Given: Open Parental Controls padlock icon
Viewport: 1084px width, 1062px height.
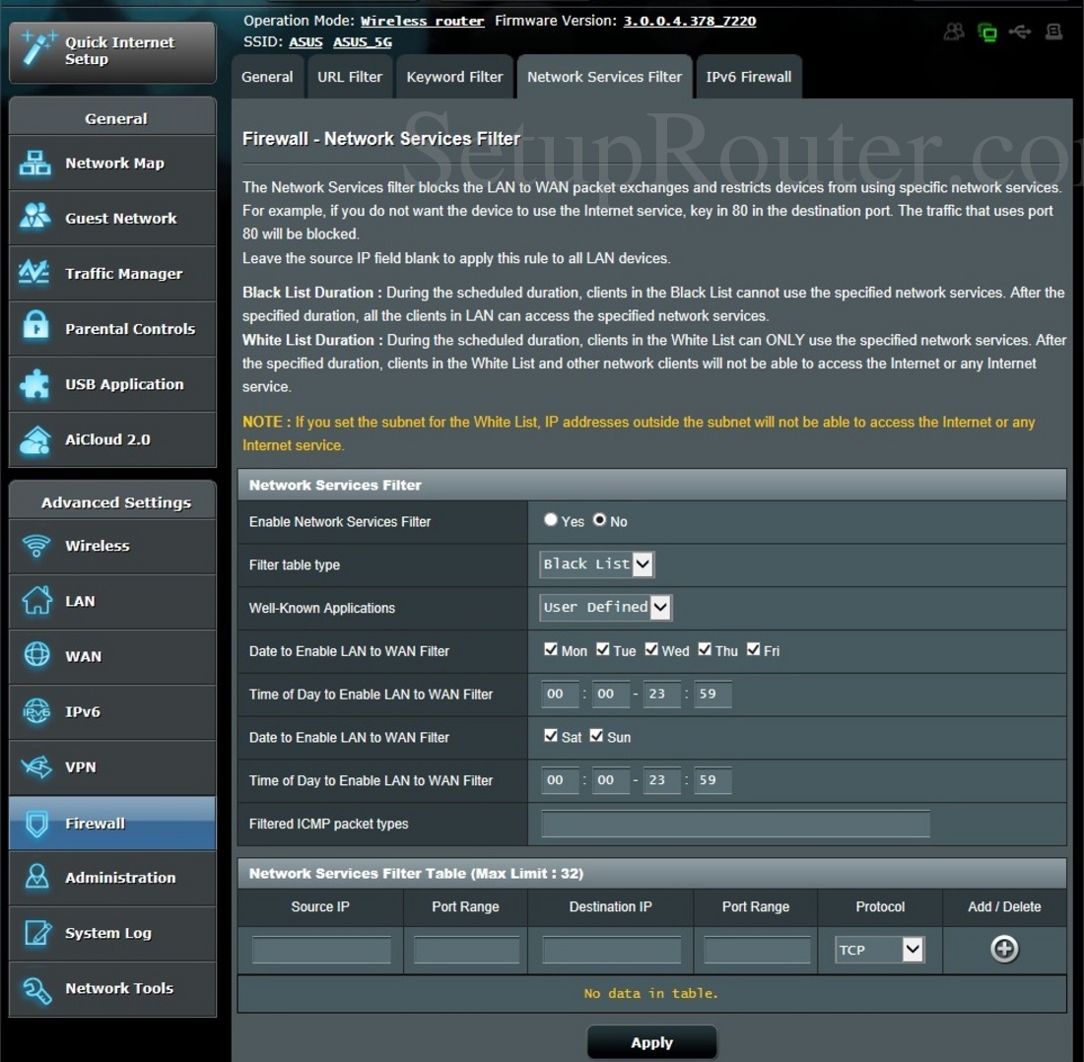Looking at the screenshot, I should tap(35, 329).
